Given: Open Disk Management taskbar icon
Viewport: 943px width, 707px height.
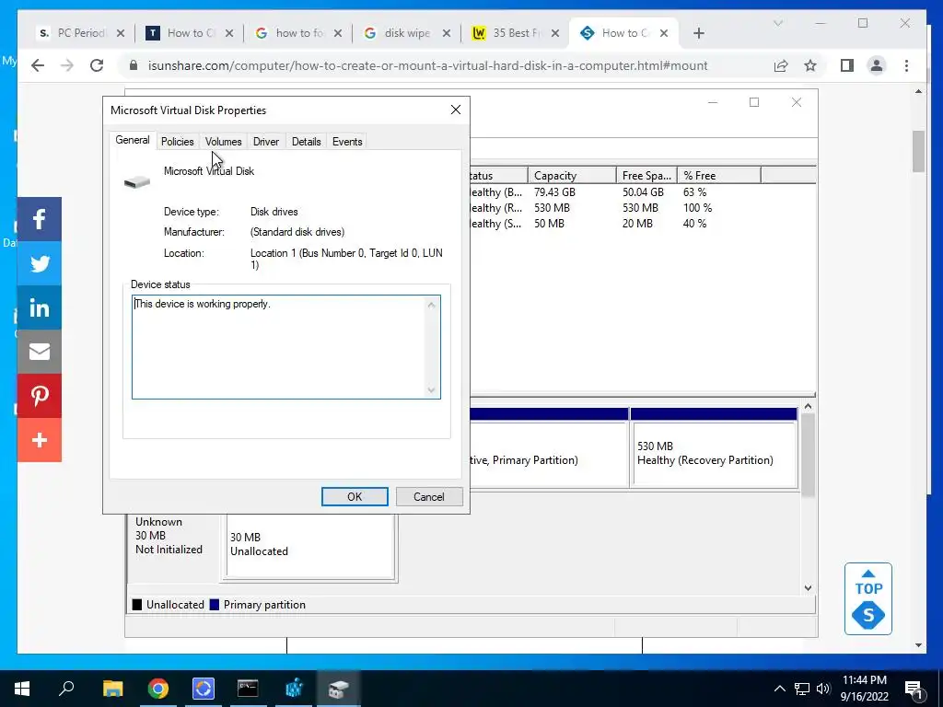Looking at the screenshot, I should [x=338, y=689].
